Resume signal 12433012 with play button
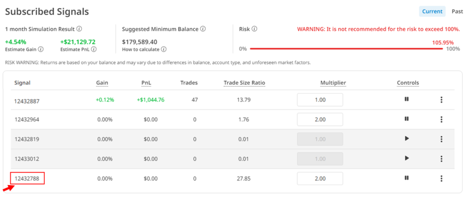Image resolution: width=466 pixels, height=201 pixels. [407, 158]
